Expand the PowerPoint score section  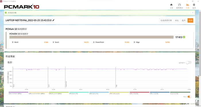click(94, 42)
